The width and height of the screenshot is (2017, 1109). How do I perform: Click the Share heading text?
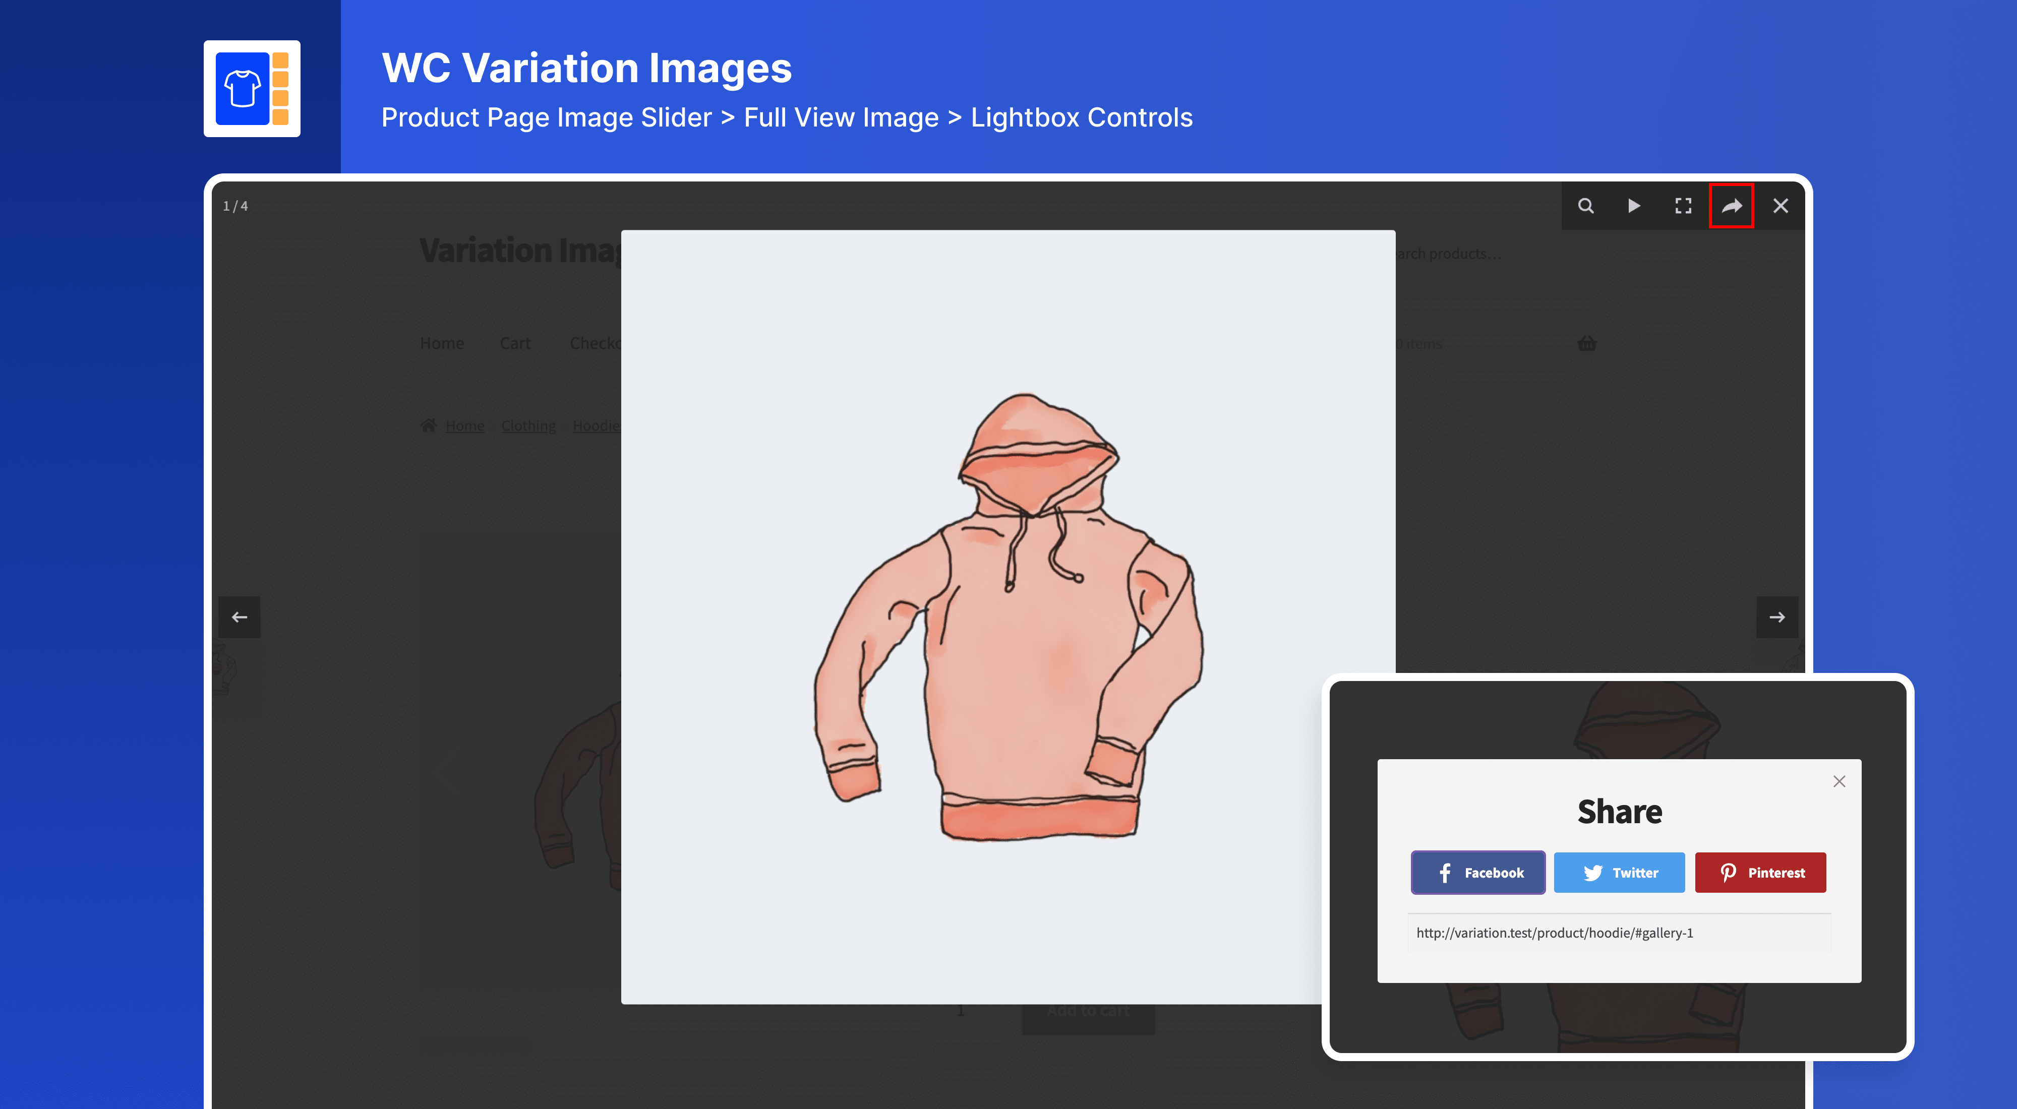(x=1619, y=812)
